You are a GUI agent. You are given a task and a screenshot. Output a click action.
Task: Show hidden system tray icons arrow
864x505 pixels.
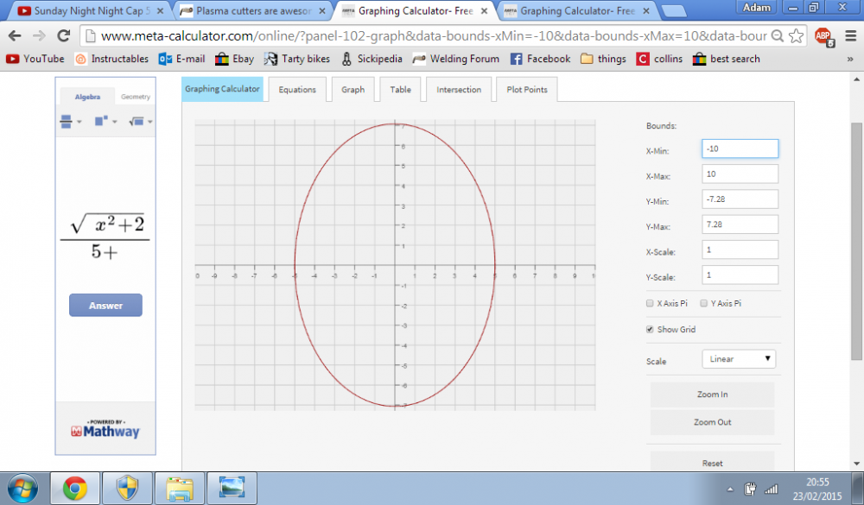coord(730,489)
